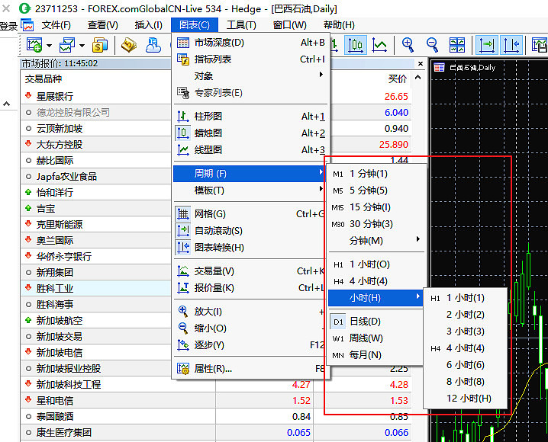Open the Profiles toolbar icon

tap(66, 45)
